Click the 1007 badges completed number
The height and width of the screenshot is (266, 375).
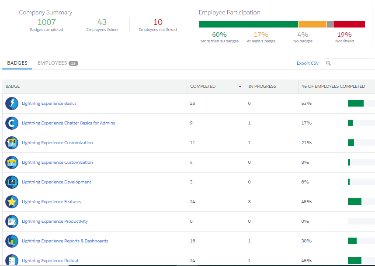coord(46,22)
